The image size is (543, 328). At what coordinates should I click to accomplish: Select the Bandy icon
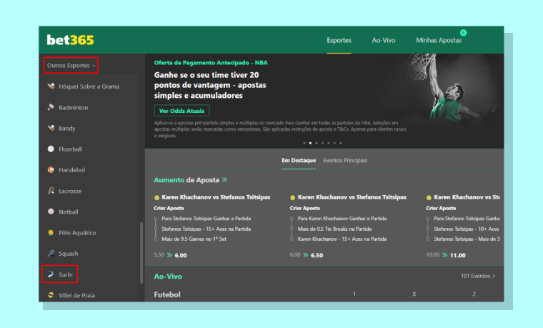(x=51, y=128)
